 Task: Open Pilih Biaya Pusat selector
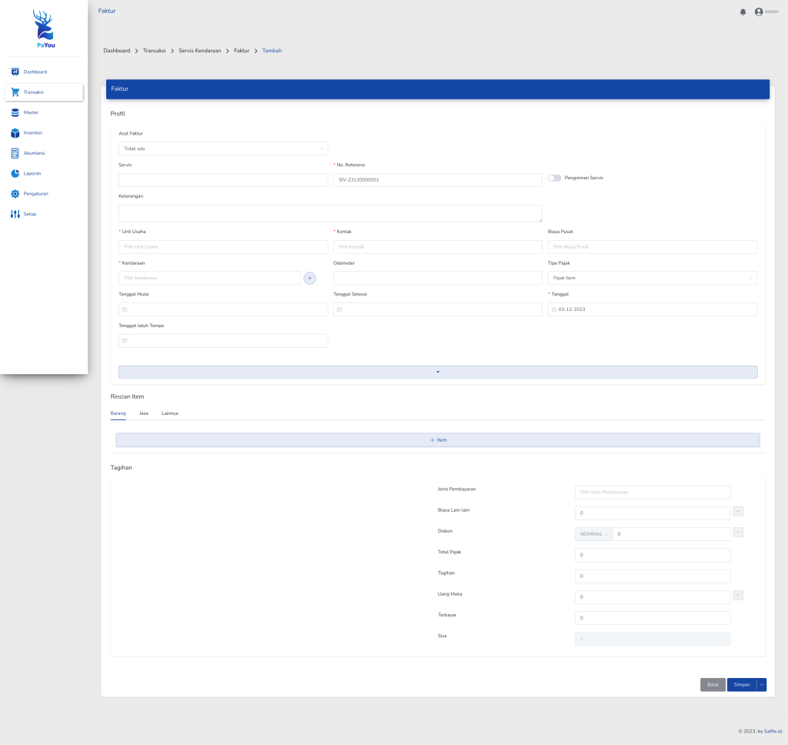click(x=653, y=247)
